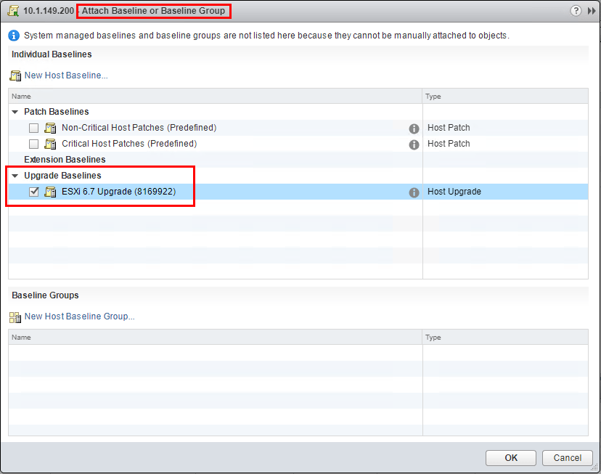
Task: Click the Non-Critical Host Patches baseline icon
Action: pos(50,128)
